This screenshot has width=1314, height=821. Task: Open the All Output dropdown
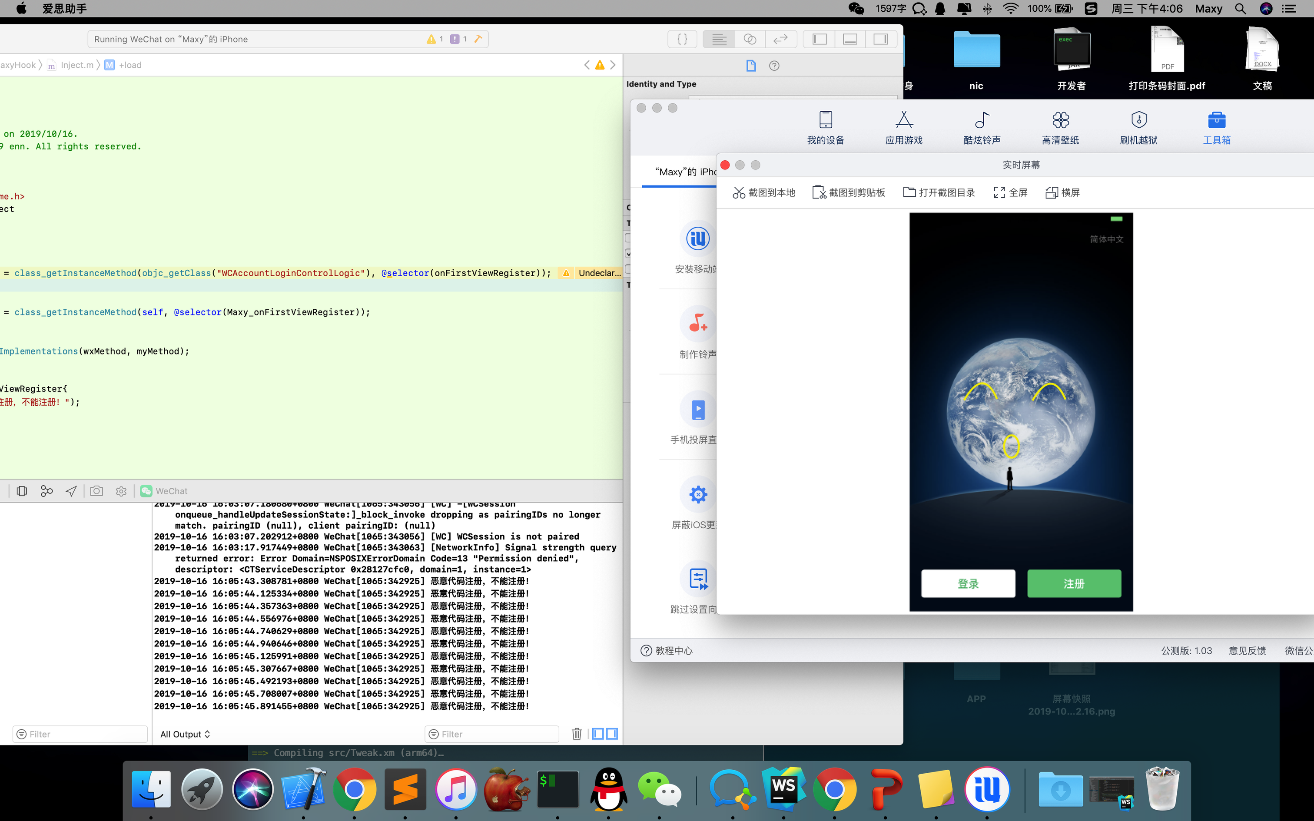pyautogui.click(x=185, y=734)
